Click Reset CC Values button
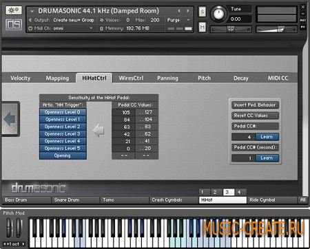 coord(255,116)
